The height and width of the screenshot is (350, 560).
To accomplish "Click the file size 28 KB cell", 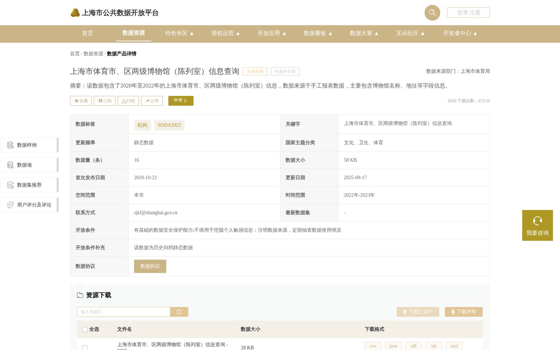I will pyautogui.click(x=247, y=348).
